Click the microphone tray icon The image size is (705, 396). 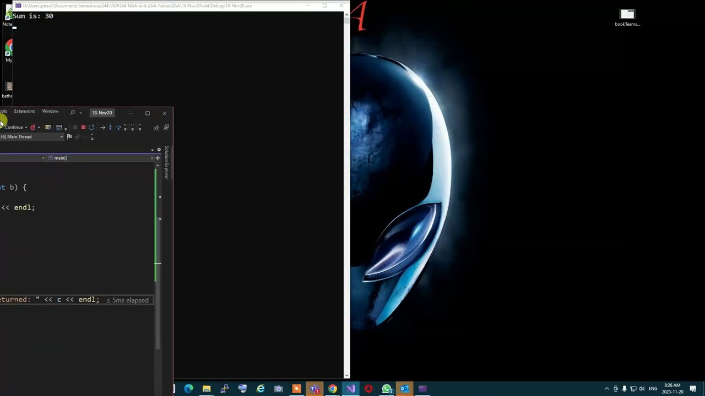625,389
